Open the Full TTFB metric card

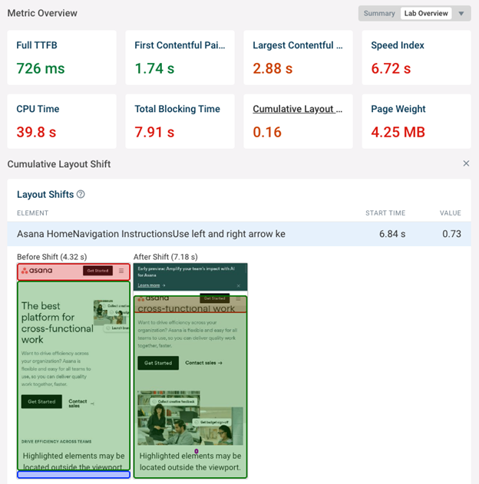61,58
